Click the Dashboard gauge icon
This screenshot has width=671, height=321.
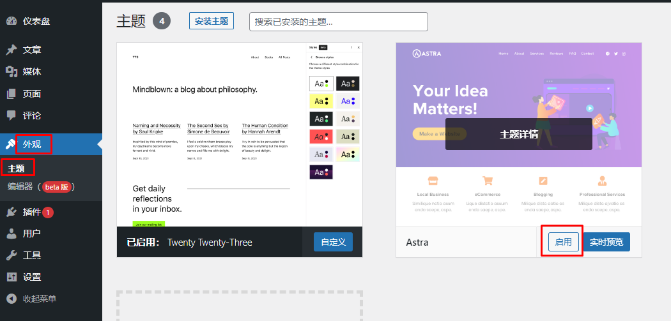tap(12, 21)
